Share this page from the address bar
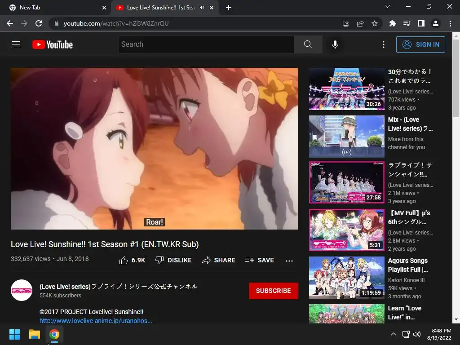 point(360,23)
